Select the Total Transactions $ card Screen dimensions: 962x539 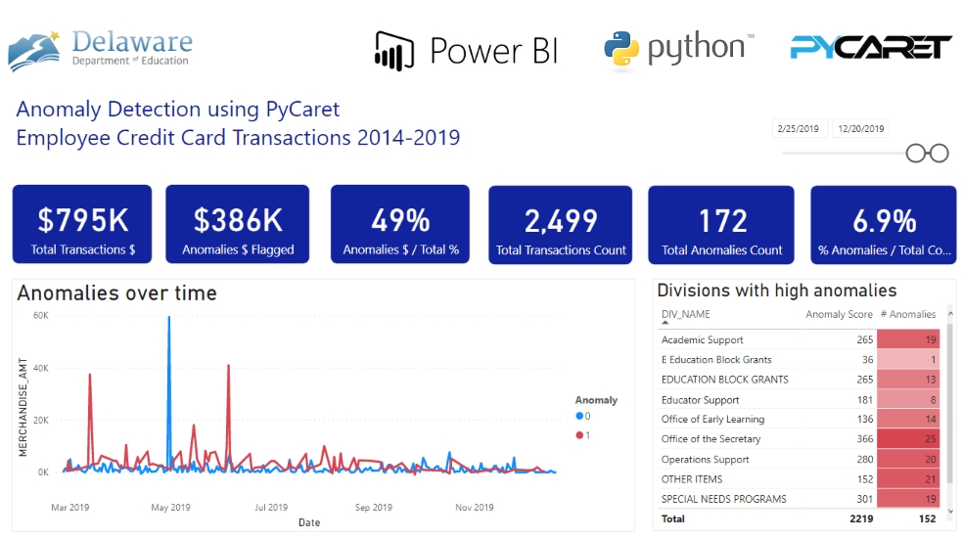pyautogui.click(x=82, y=225)
